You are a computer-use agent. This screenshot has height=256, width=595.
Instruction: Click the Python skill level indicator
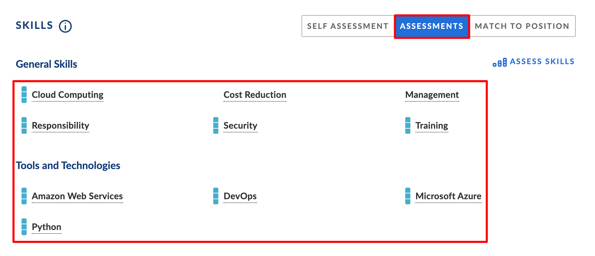coord(24,227)
